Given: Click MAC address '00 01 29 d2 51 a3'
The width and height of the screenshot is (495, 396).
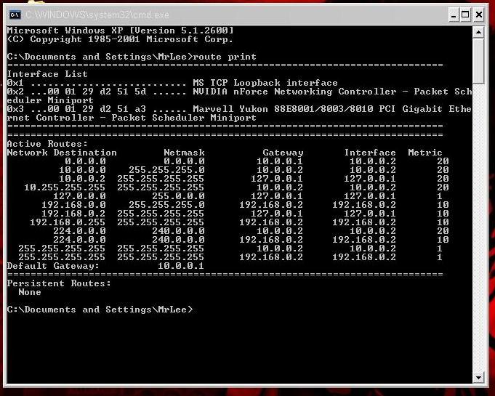Looking at the screenshot, I should tap(97, 109).
